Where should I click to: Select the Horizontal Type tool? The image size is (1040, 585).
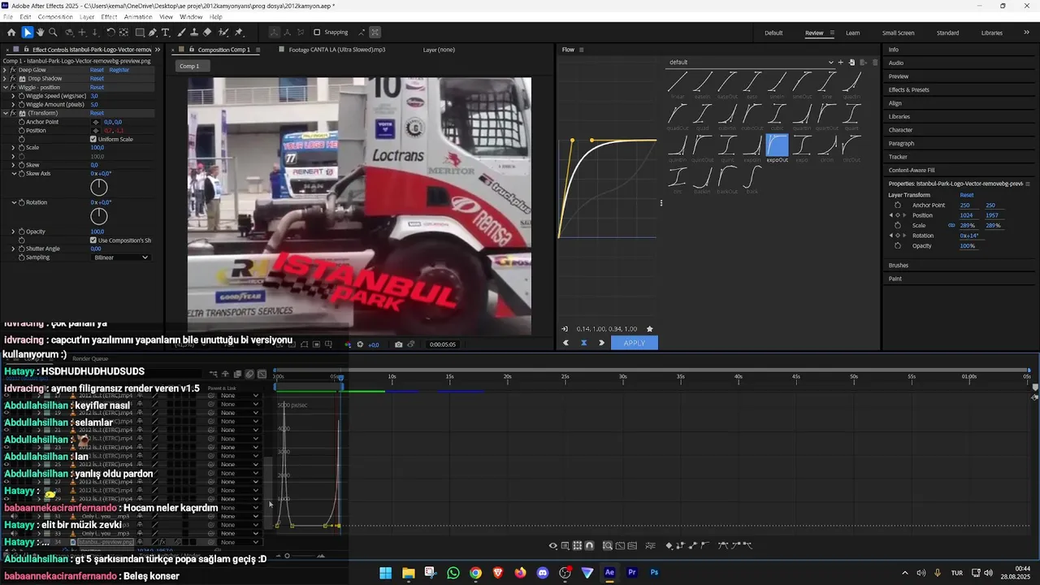pyautogui.click(x=165, y=32)
